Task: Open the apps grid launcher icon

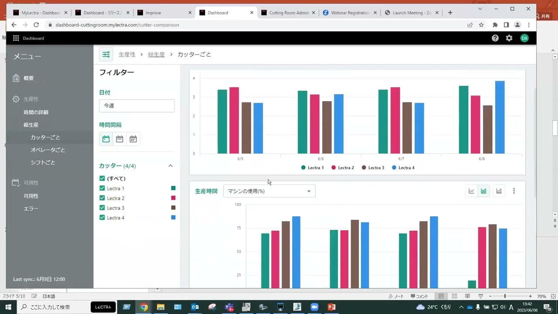Action: pos(16,38)
